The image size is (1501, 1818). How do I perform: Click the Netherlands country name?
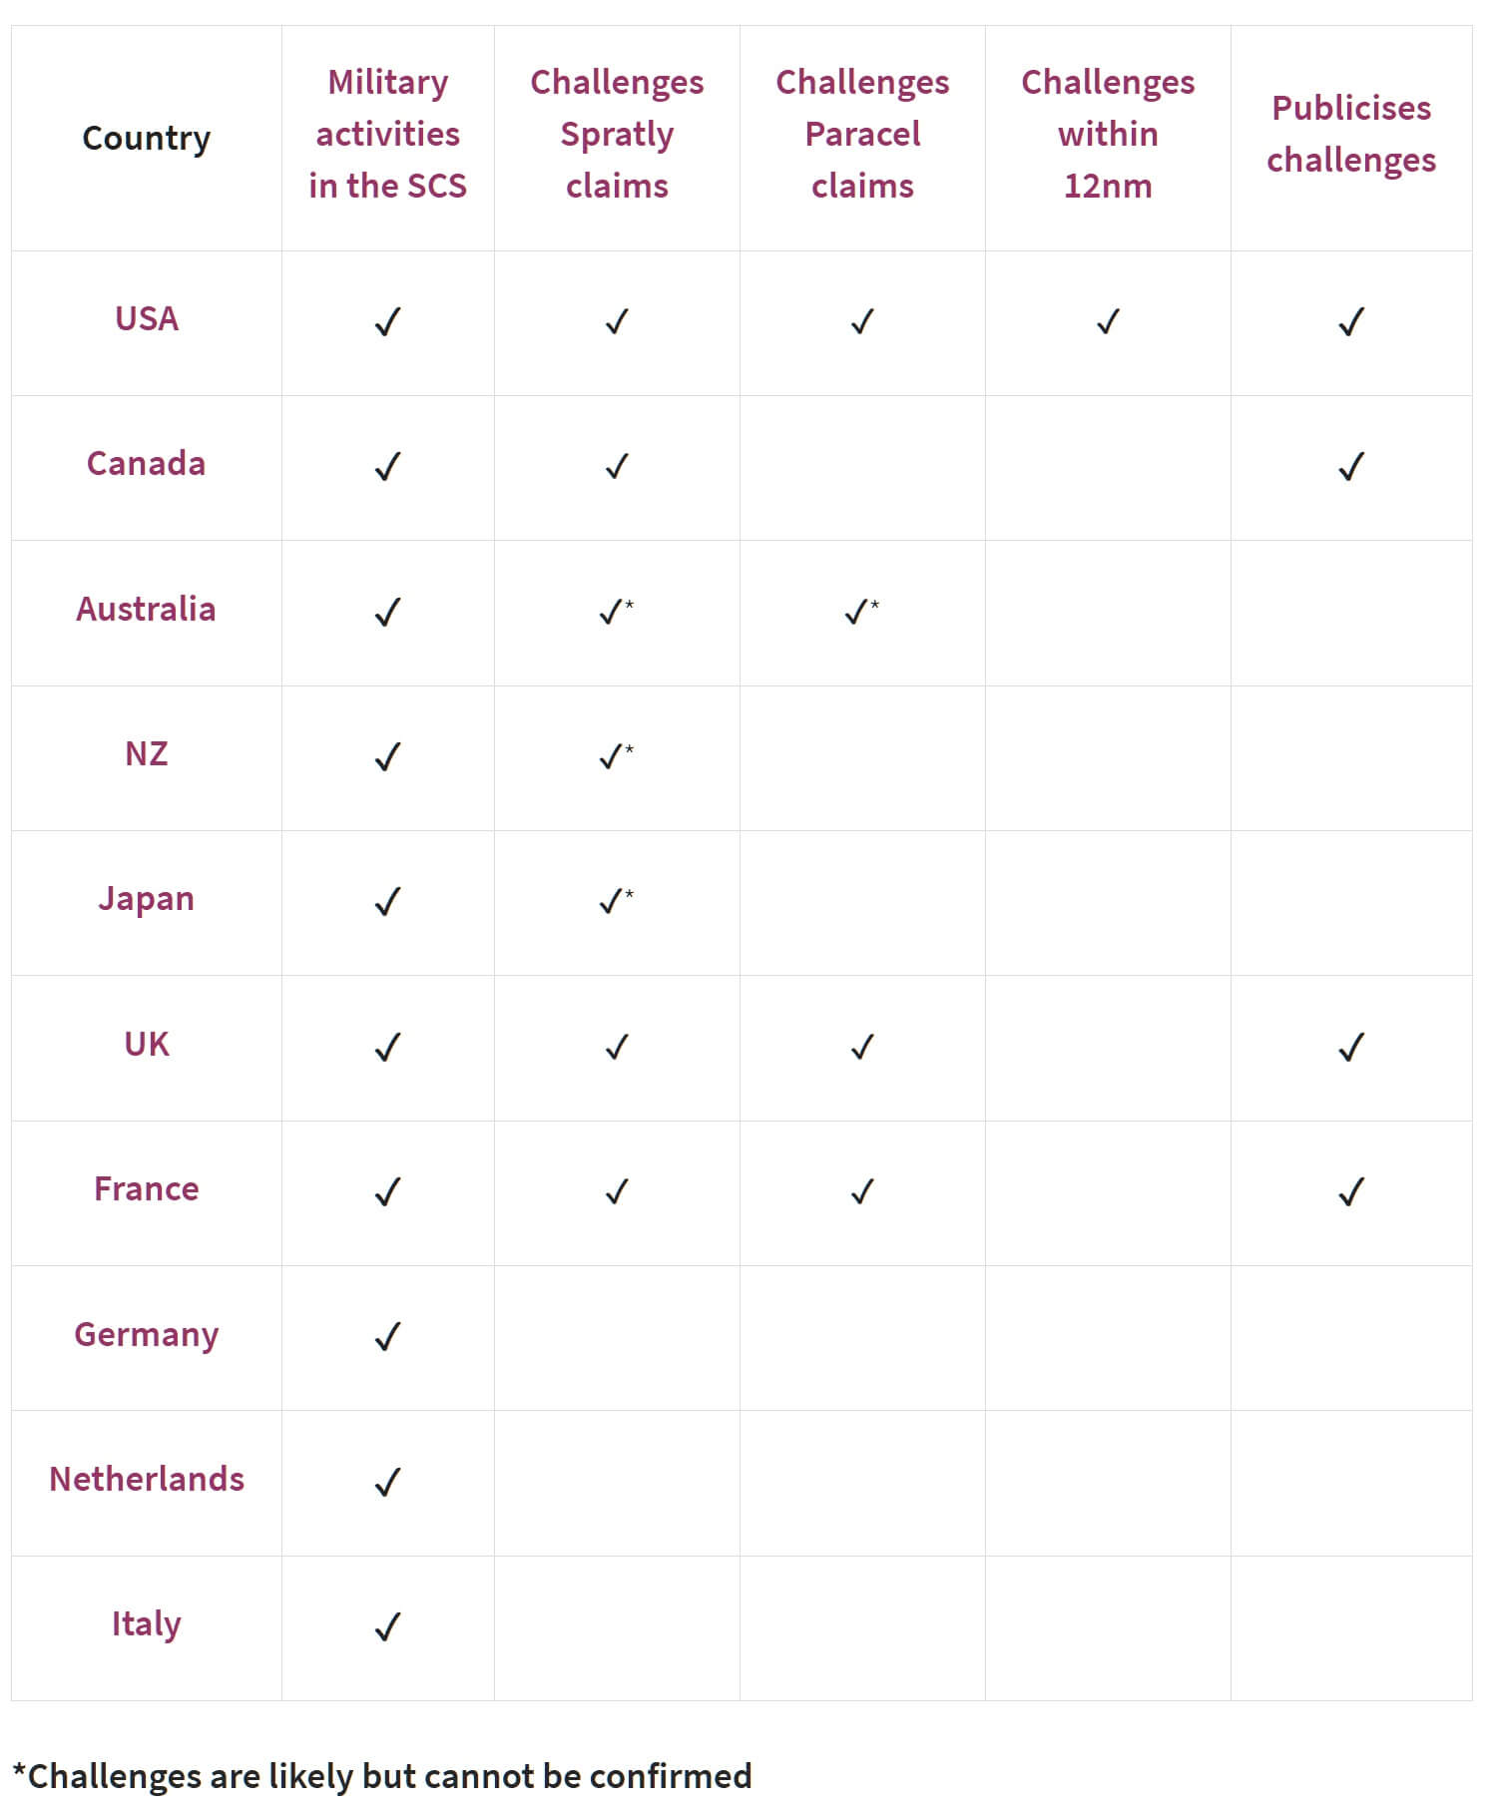pyautogui.click(x=147, y=1480)
